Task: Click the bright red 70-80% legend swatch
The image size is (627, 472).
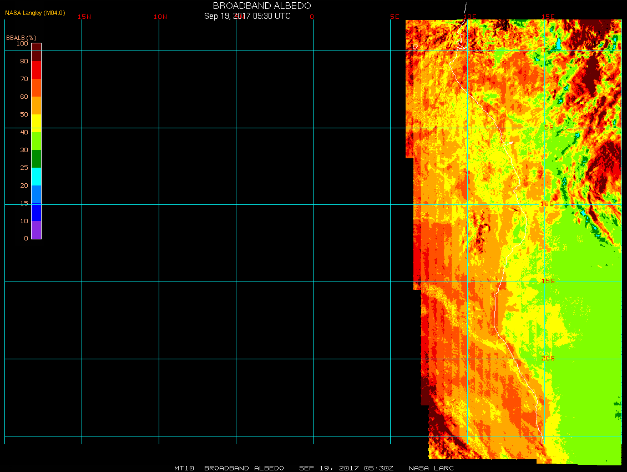Action: (x=36, y=70)
